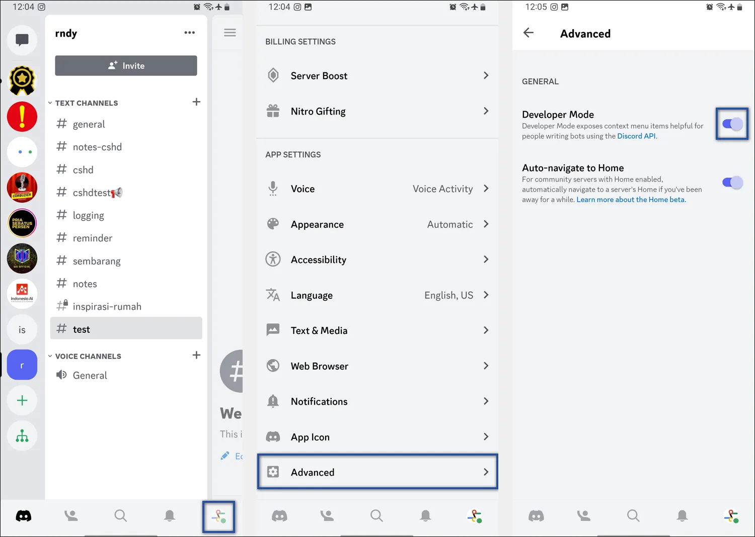Tap the Invite button
755x537 pixels.
[x=125, y=65]
